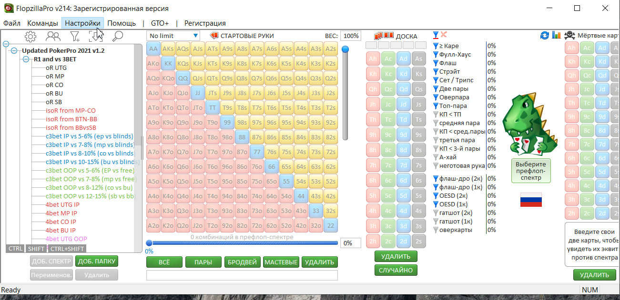The image size is (620, 300).
Task: Select the AA cell in starting hands grid
Action: pos(153,48)
